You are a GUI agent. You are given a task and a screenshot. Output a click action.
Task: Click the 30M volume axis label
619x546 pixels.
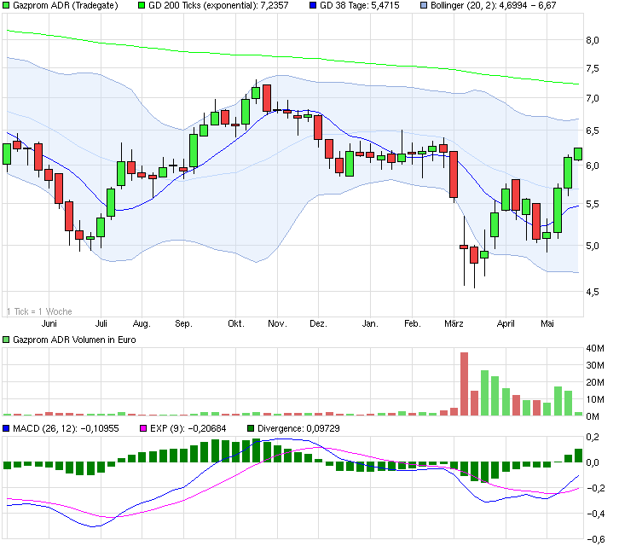[595, 365]
